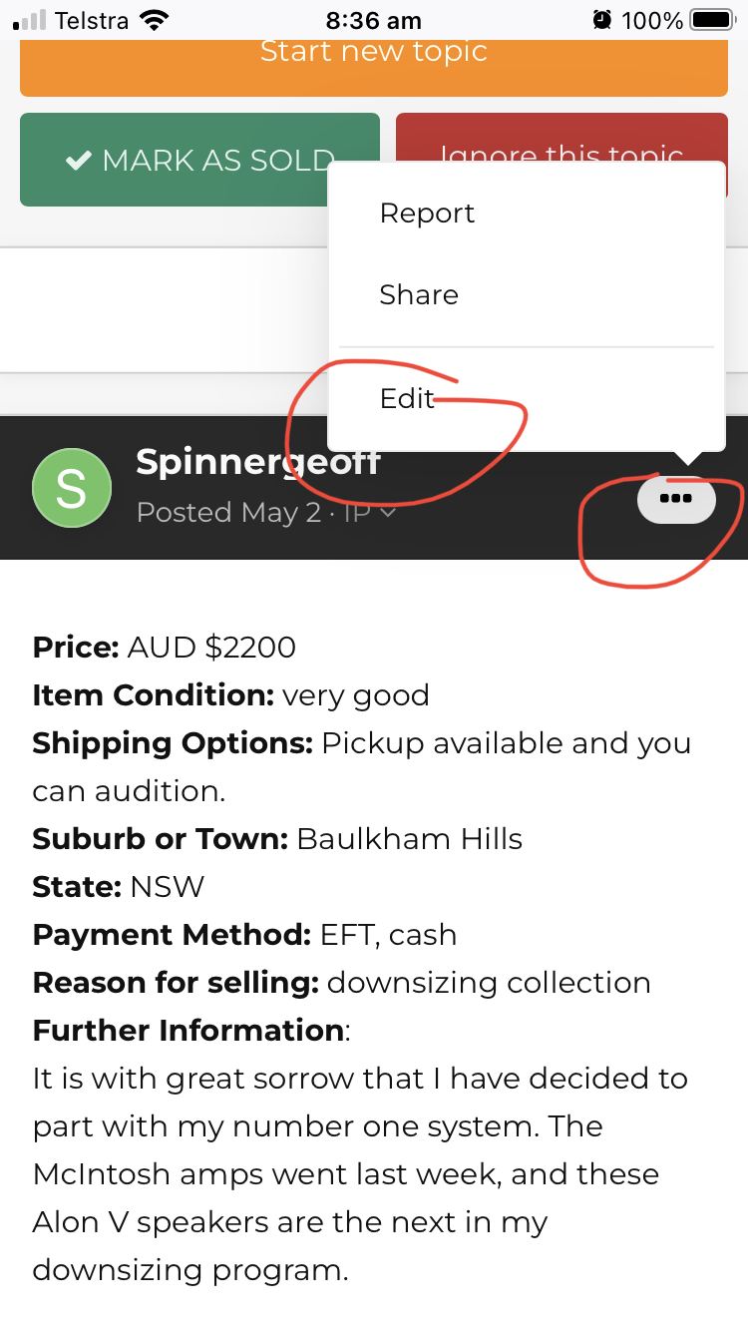Choose Share in the popup menu
Screen dimensions: 748x1331
click(x=419, y=295)
